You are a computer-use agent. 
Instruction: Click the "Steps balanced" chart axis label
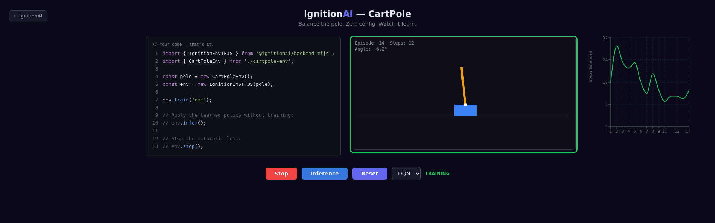point(590,67)
